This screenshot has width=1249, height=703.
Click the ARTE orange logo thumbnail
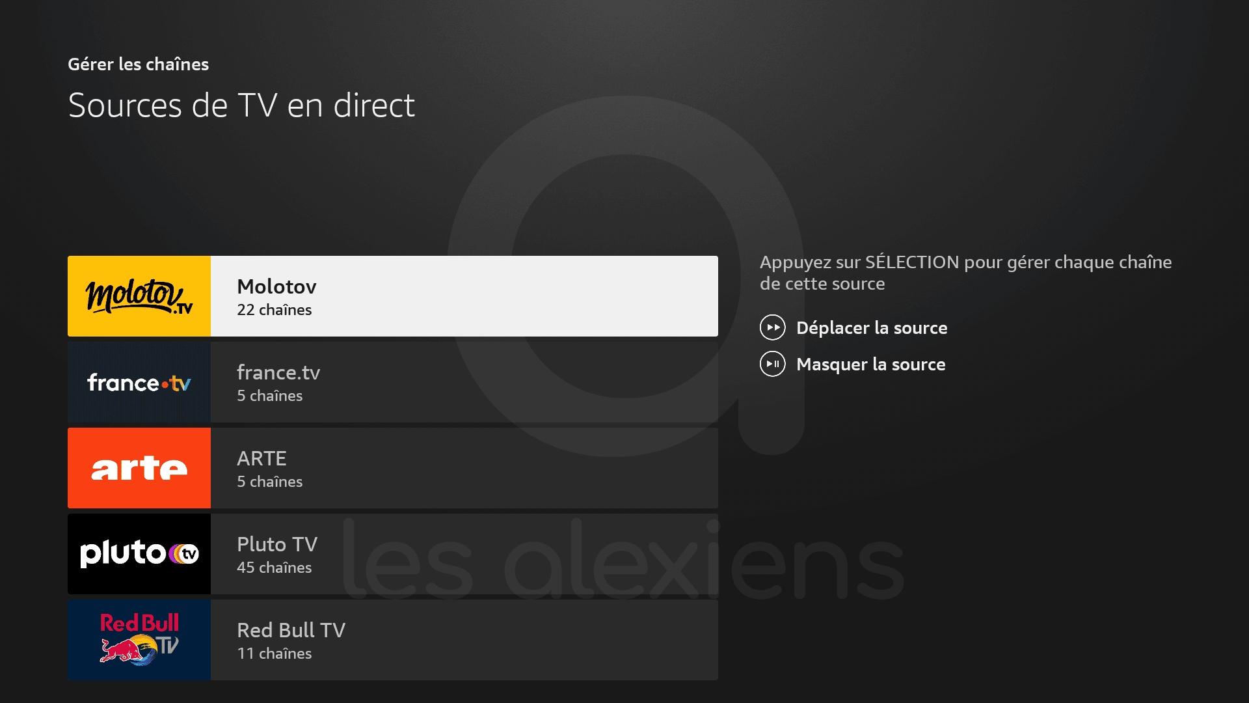pos(139,468)
